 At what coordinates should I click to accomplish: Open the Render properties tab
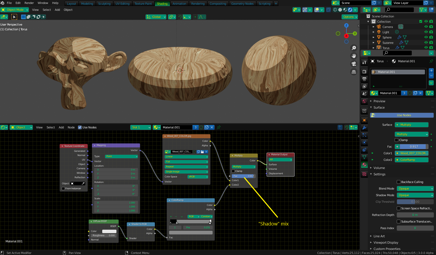(364, 71)
